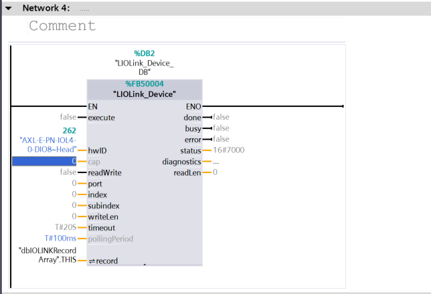431x294 pixels.
Task: Select the readLen output value
Action: pos(215,172)
